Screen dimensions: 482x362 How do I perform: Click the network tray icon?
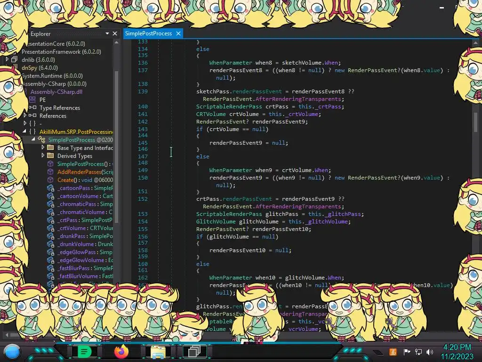pos(418,352)
